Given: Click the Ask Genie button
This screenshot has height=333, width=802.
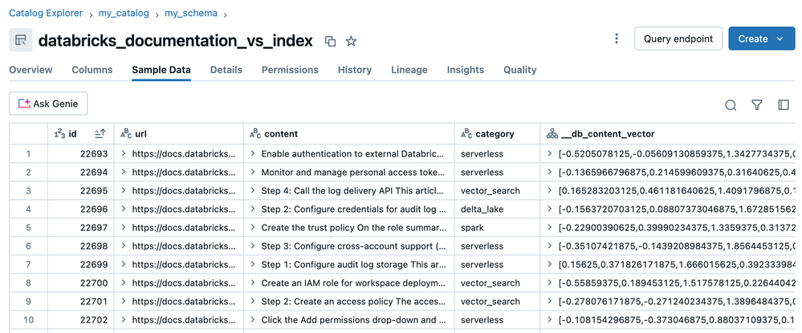Looking at the screenshot, I should 48,104.
